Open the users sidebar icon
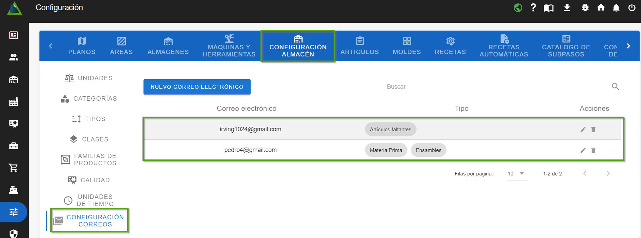The image size is (641, 238). tap(14, 57)
